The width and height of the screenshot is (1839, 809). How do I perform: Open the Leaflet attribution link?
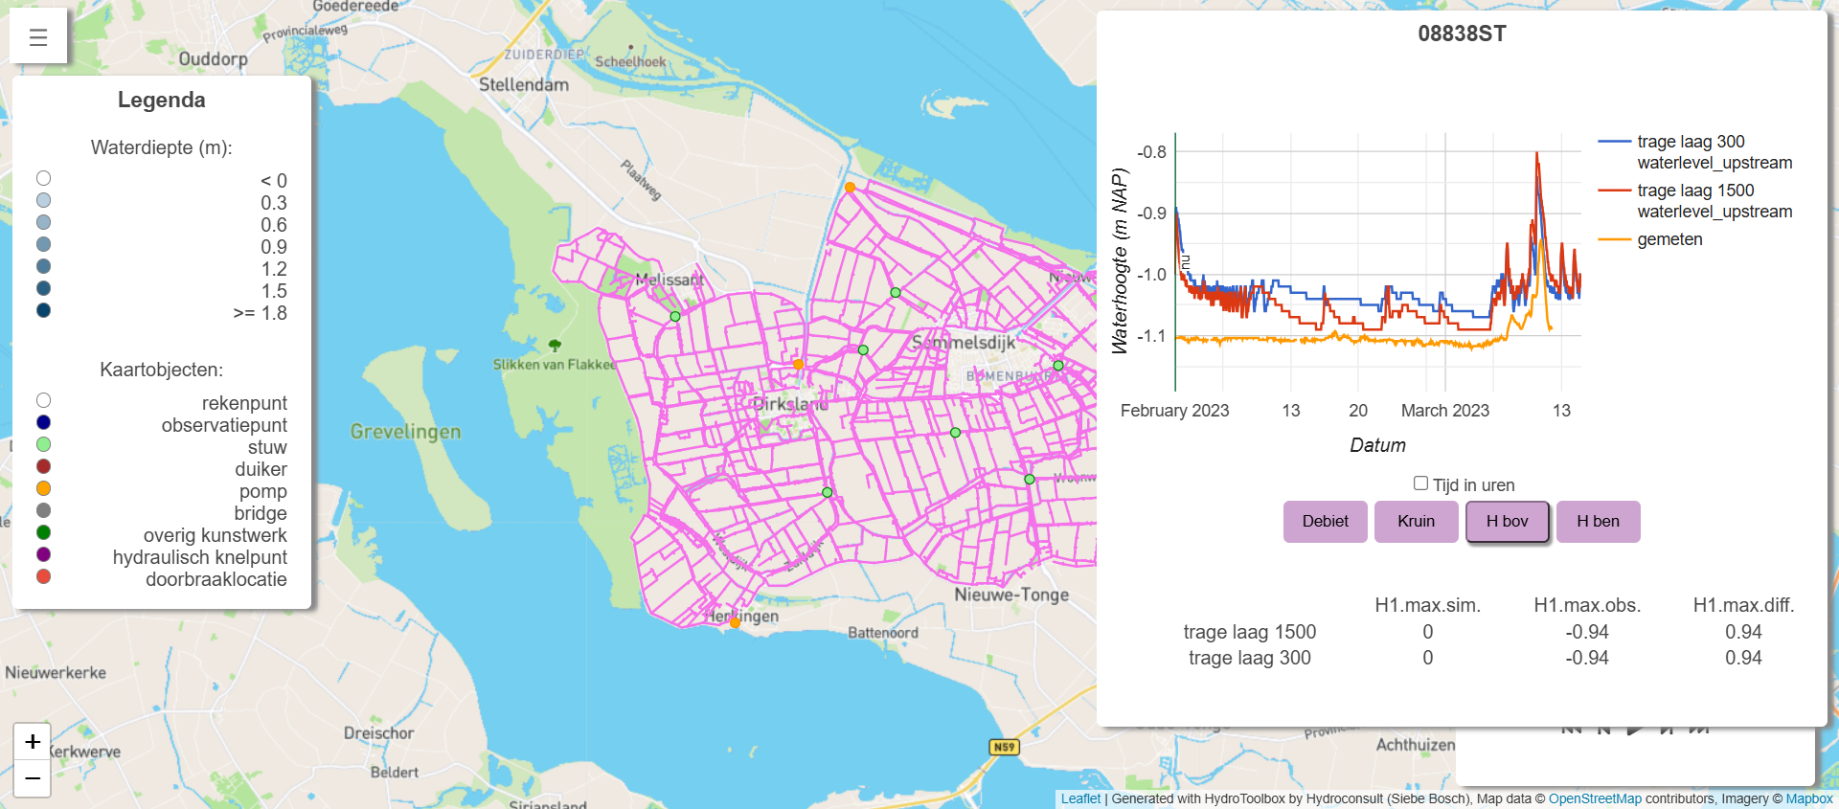[1080, 798]
